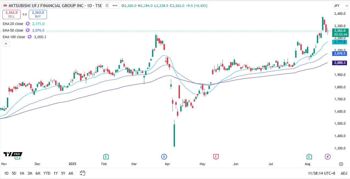Click the BUY 2,262.0 button

(38, 14)
